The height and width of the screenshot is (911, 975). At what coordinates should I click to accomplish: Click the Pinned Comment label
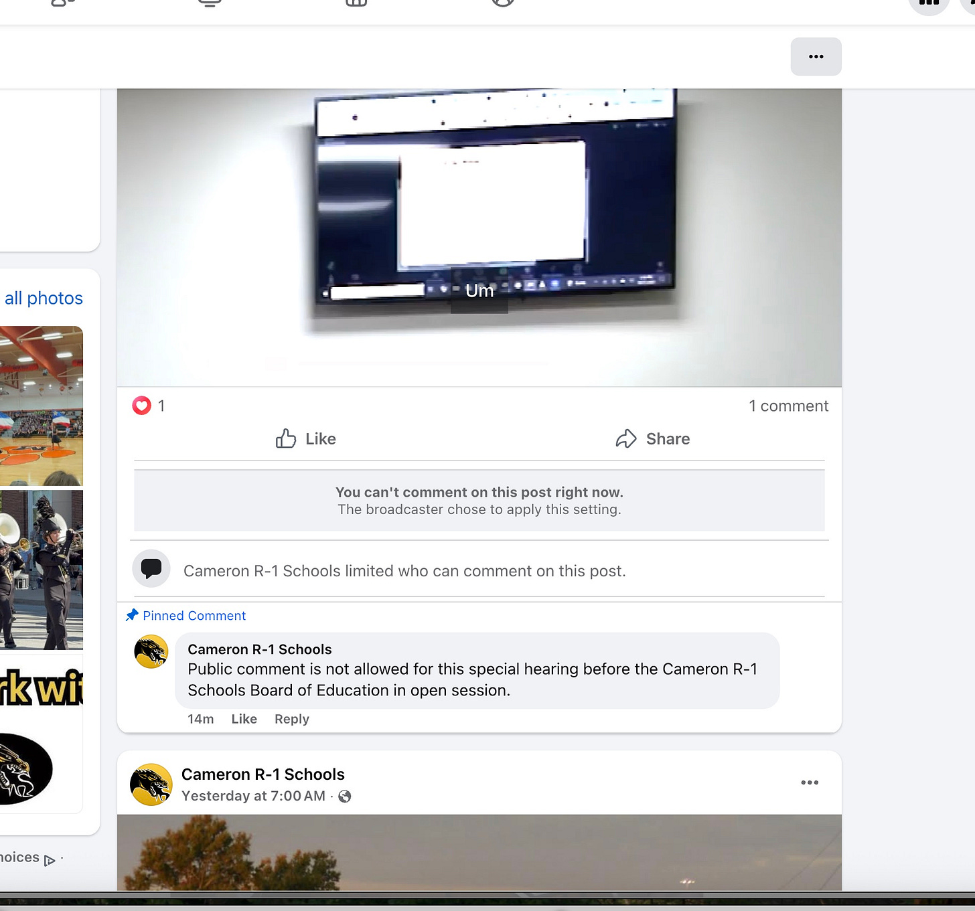[x=194, y=615]
